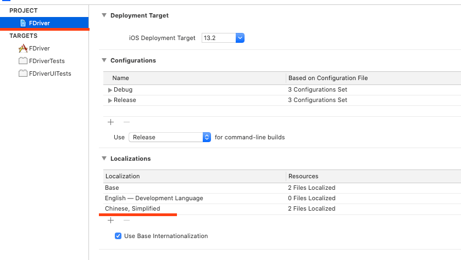Select FDriverUITests target folder icon
461x260 pixels.
click(23, 74)
